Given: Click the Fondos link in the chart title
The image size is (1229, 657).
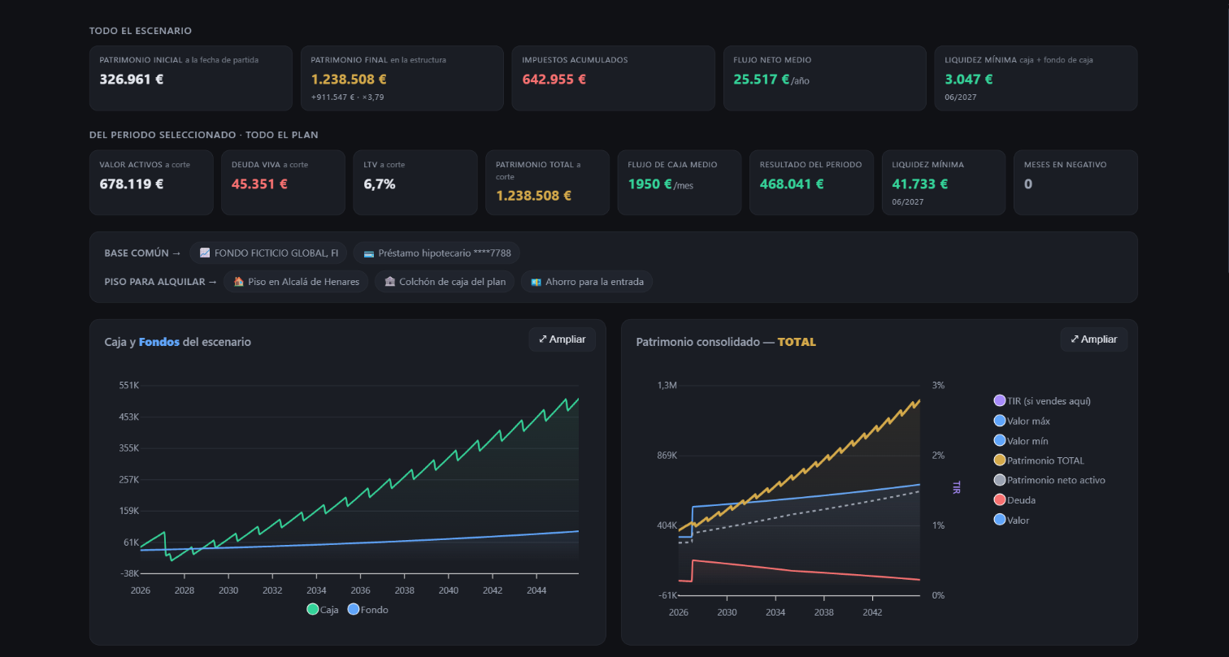Looking at the screenshot, I should [159, 342].
